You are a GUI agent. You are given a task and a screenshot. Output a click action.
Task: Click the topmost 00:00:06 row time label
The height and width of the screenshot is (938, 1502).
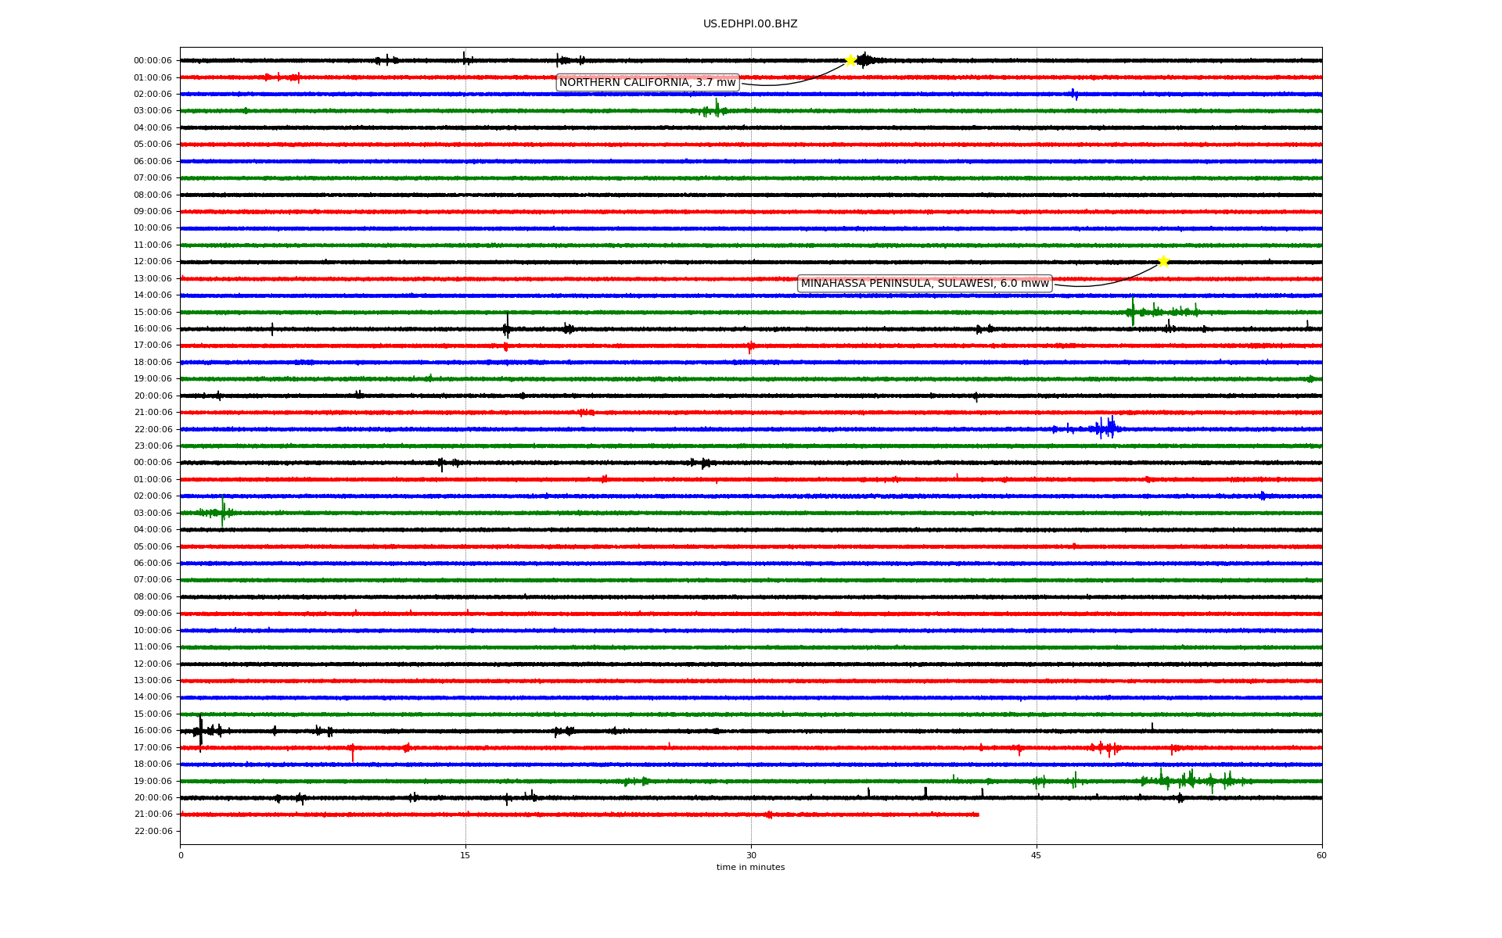pyautogui.click(x=153, y=61)
